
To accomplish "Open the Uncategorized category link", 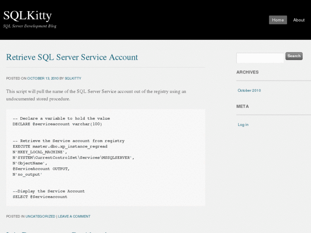I will (40, 216).
